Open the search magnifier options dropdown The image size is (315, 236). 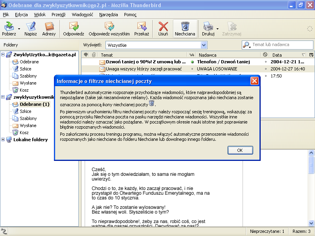246,45
